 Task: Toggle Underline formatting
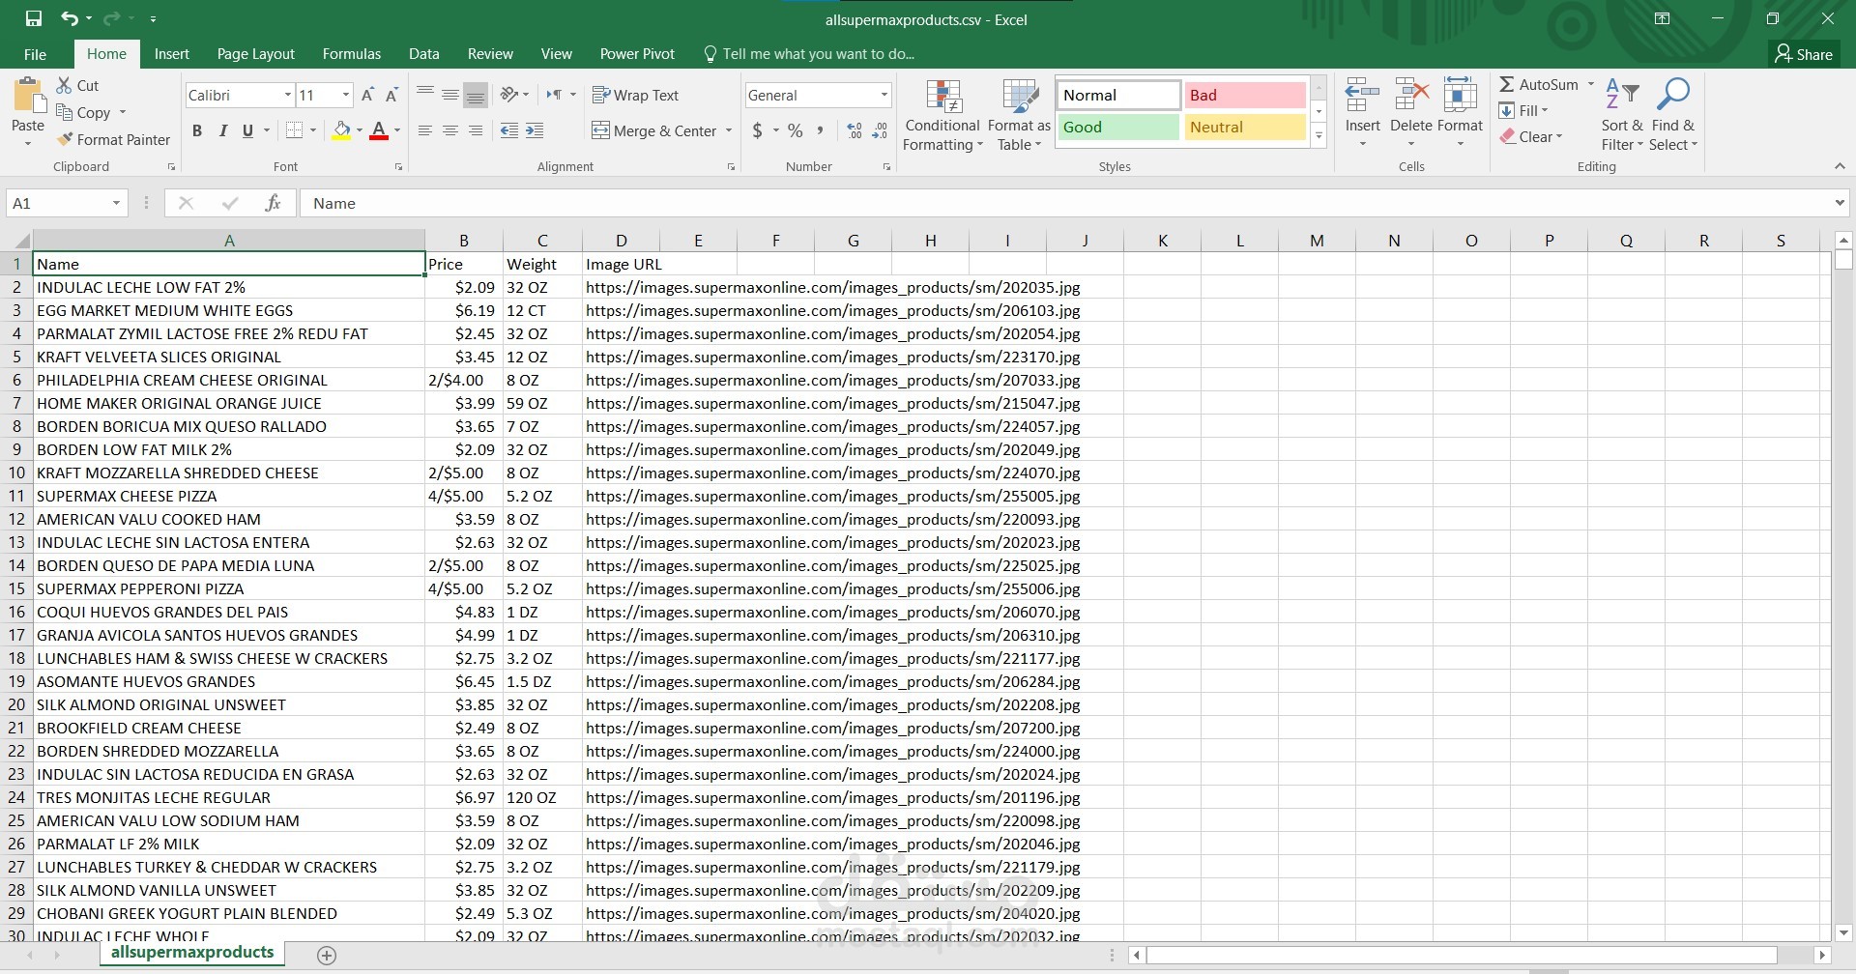(x=248, y=130)
